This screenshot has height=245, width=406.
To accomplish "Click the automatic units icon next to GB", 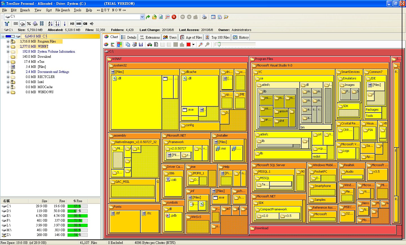I will click(92, 24).
